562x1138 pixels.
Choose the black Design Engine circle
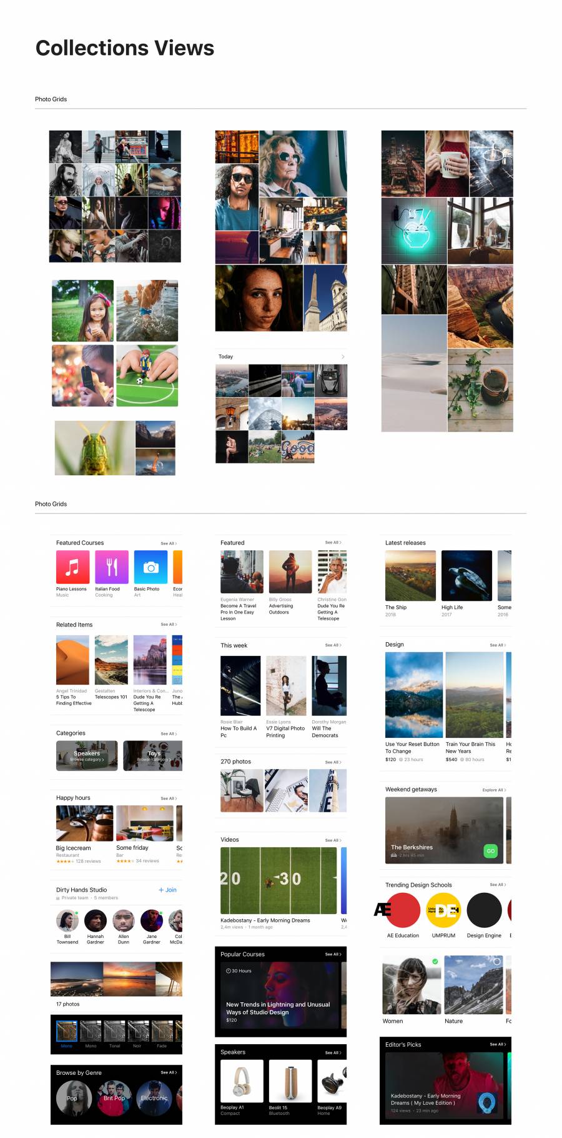pyautogui.click(x=484, y=910)
